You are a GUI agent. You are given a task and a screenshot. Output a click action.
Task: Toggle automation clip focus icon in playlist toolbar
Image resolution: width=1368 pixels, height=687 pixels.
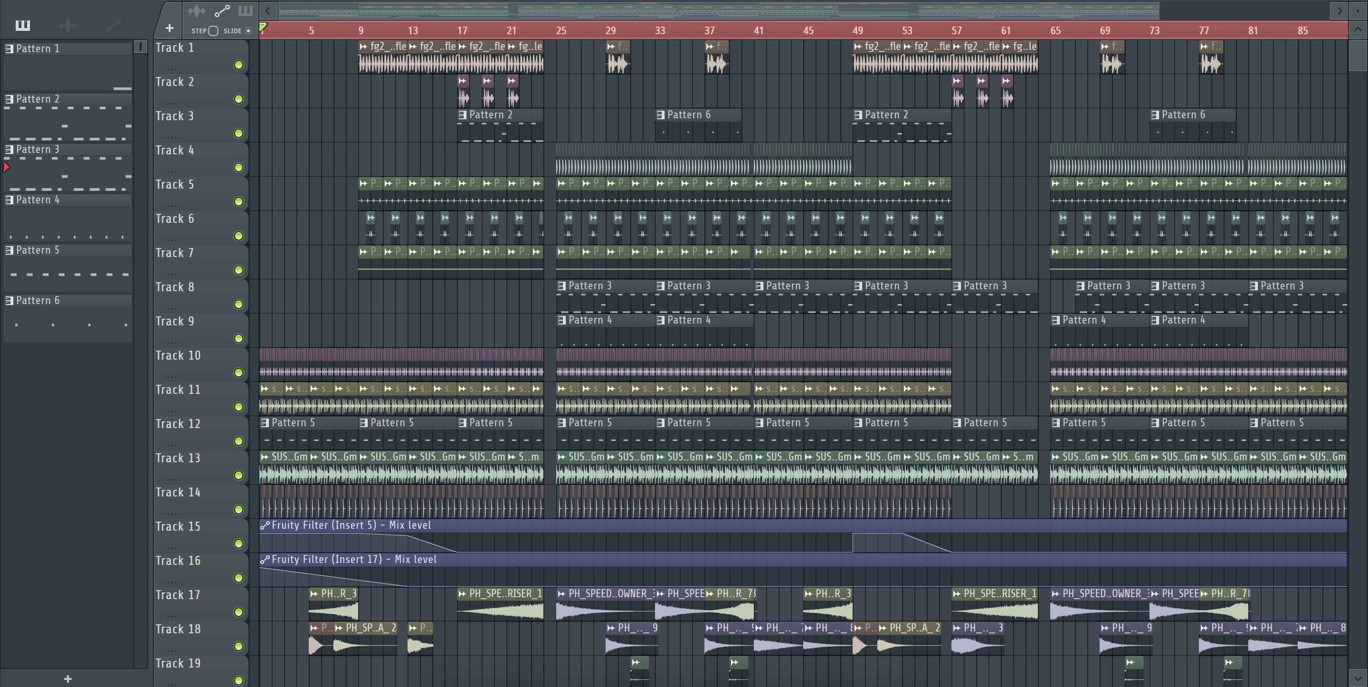click(222, 10)
